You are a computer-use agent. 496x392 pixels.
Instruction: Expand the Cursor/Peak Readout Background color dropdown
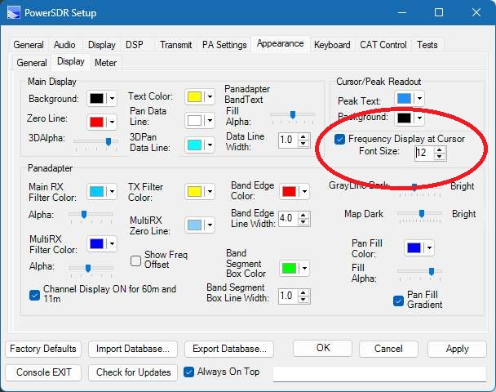tap(419, 118)
